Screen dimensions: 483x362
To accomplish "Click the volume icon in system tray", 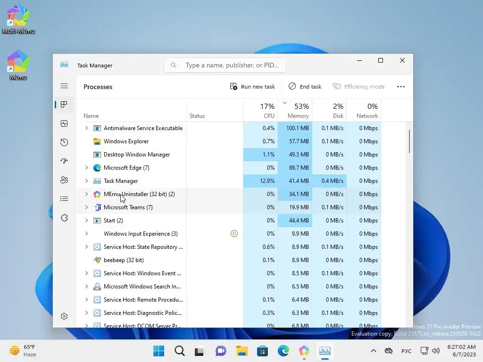I will click(x=436, y=351).
